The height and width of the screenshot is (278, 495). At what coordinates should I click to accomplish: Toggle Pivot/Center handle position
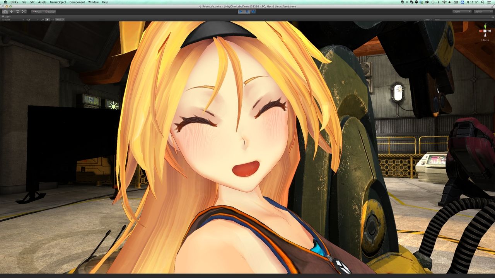pos(38,12)
